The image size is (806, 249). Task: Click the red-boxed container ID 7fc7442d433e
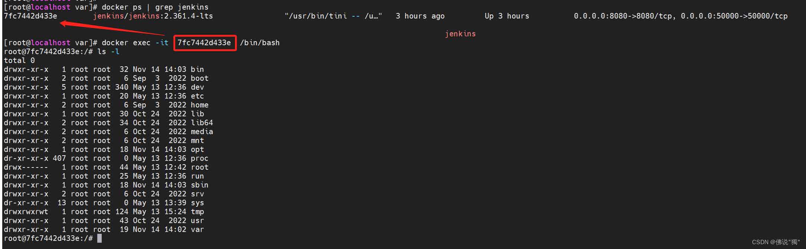[x=204, y=43]
